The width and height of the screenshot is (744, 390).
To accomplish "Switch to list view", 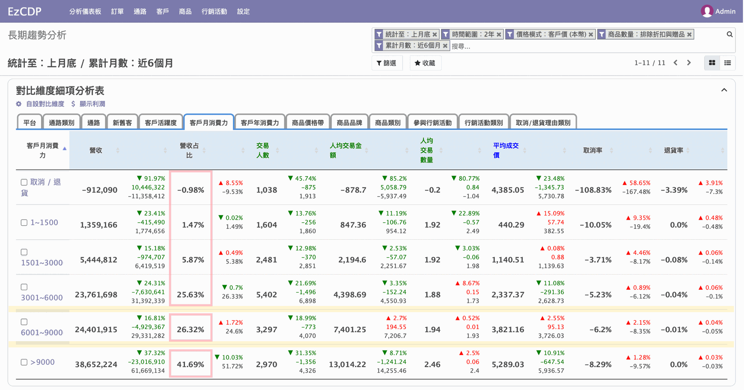I will [727, 63].
